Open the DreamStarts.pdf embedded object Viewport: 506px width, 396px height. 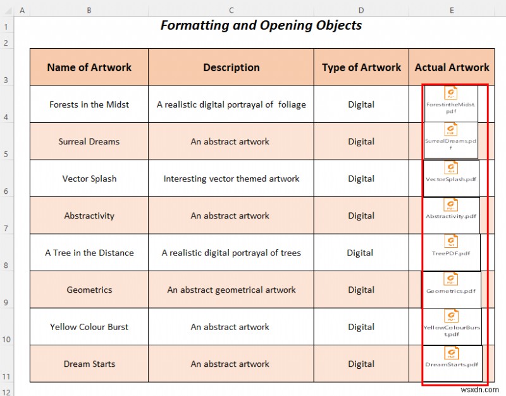click(x=452, y=364)
